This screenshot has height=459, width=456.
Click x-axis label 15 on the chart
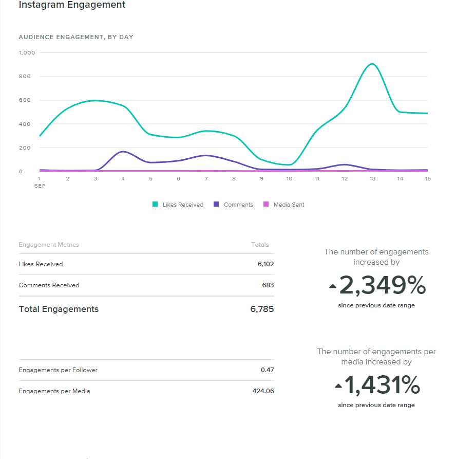pos(428,178)
